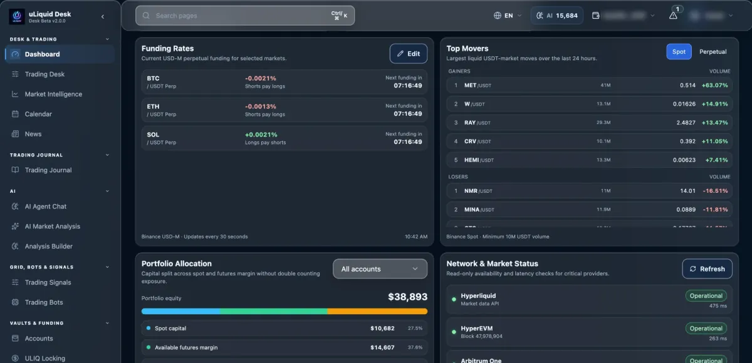Click the refresh arrows icon
The height and width of the screenshot is (363, 752).
[x=692, y=269]
